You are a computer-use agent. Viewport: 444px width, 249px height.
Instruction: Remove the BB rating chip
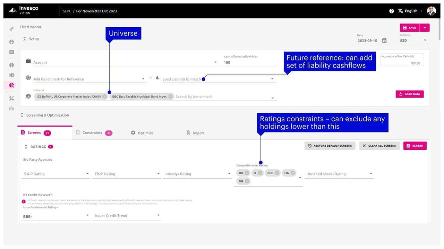coord(247,173)
